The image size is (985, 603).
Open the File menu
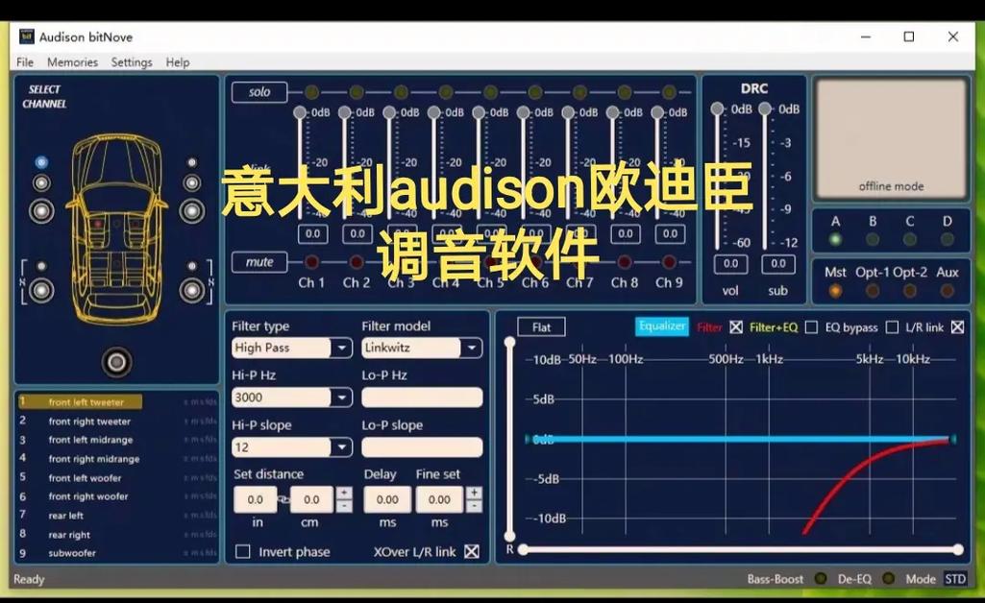tap(25, 62)
